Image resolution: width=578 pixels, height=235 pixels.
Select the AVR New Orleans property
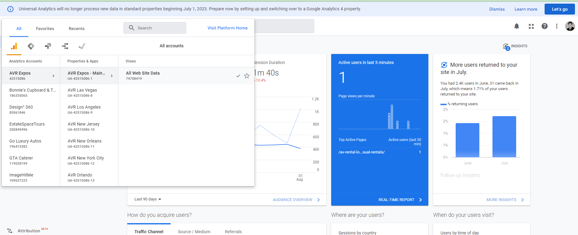point(89,144)
